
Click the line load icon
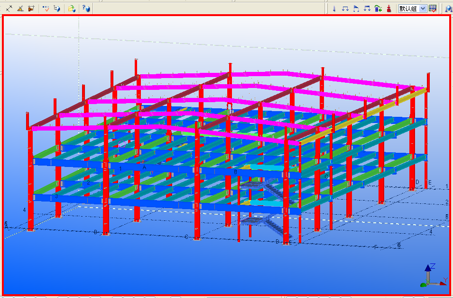tap(345, 9)
